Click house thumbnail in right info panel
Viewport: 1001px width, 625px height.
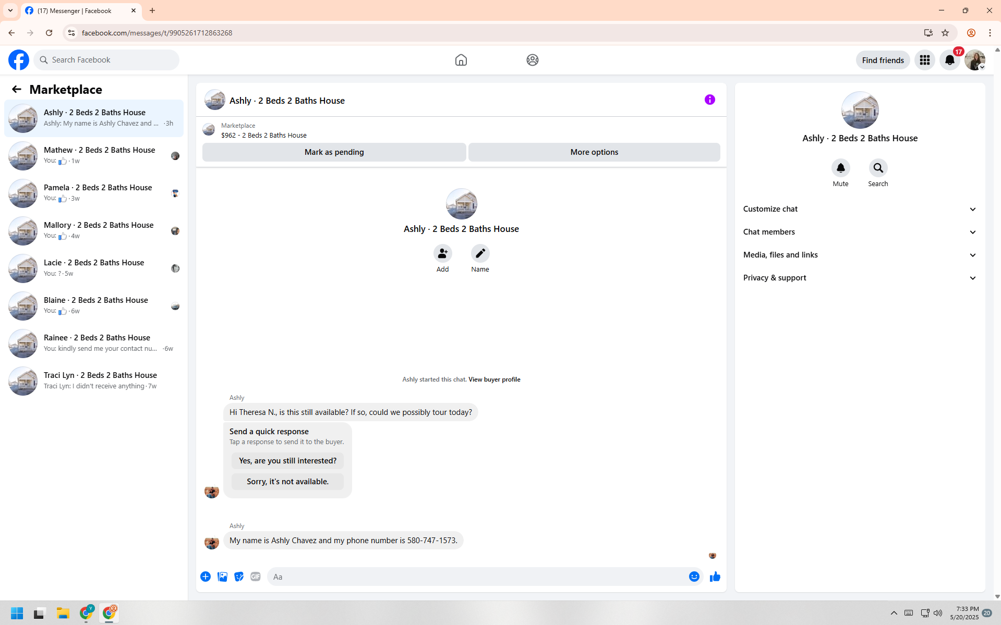click(860, 110)
